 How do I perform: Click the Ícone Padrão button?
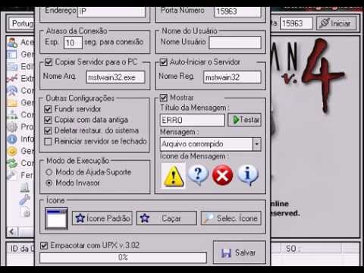coord(102,218)
